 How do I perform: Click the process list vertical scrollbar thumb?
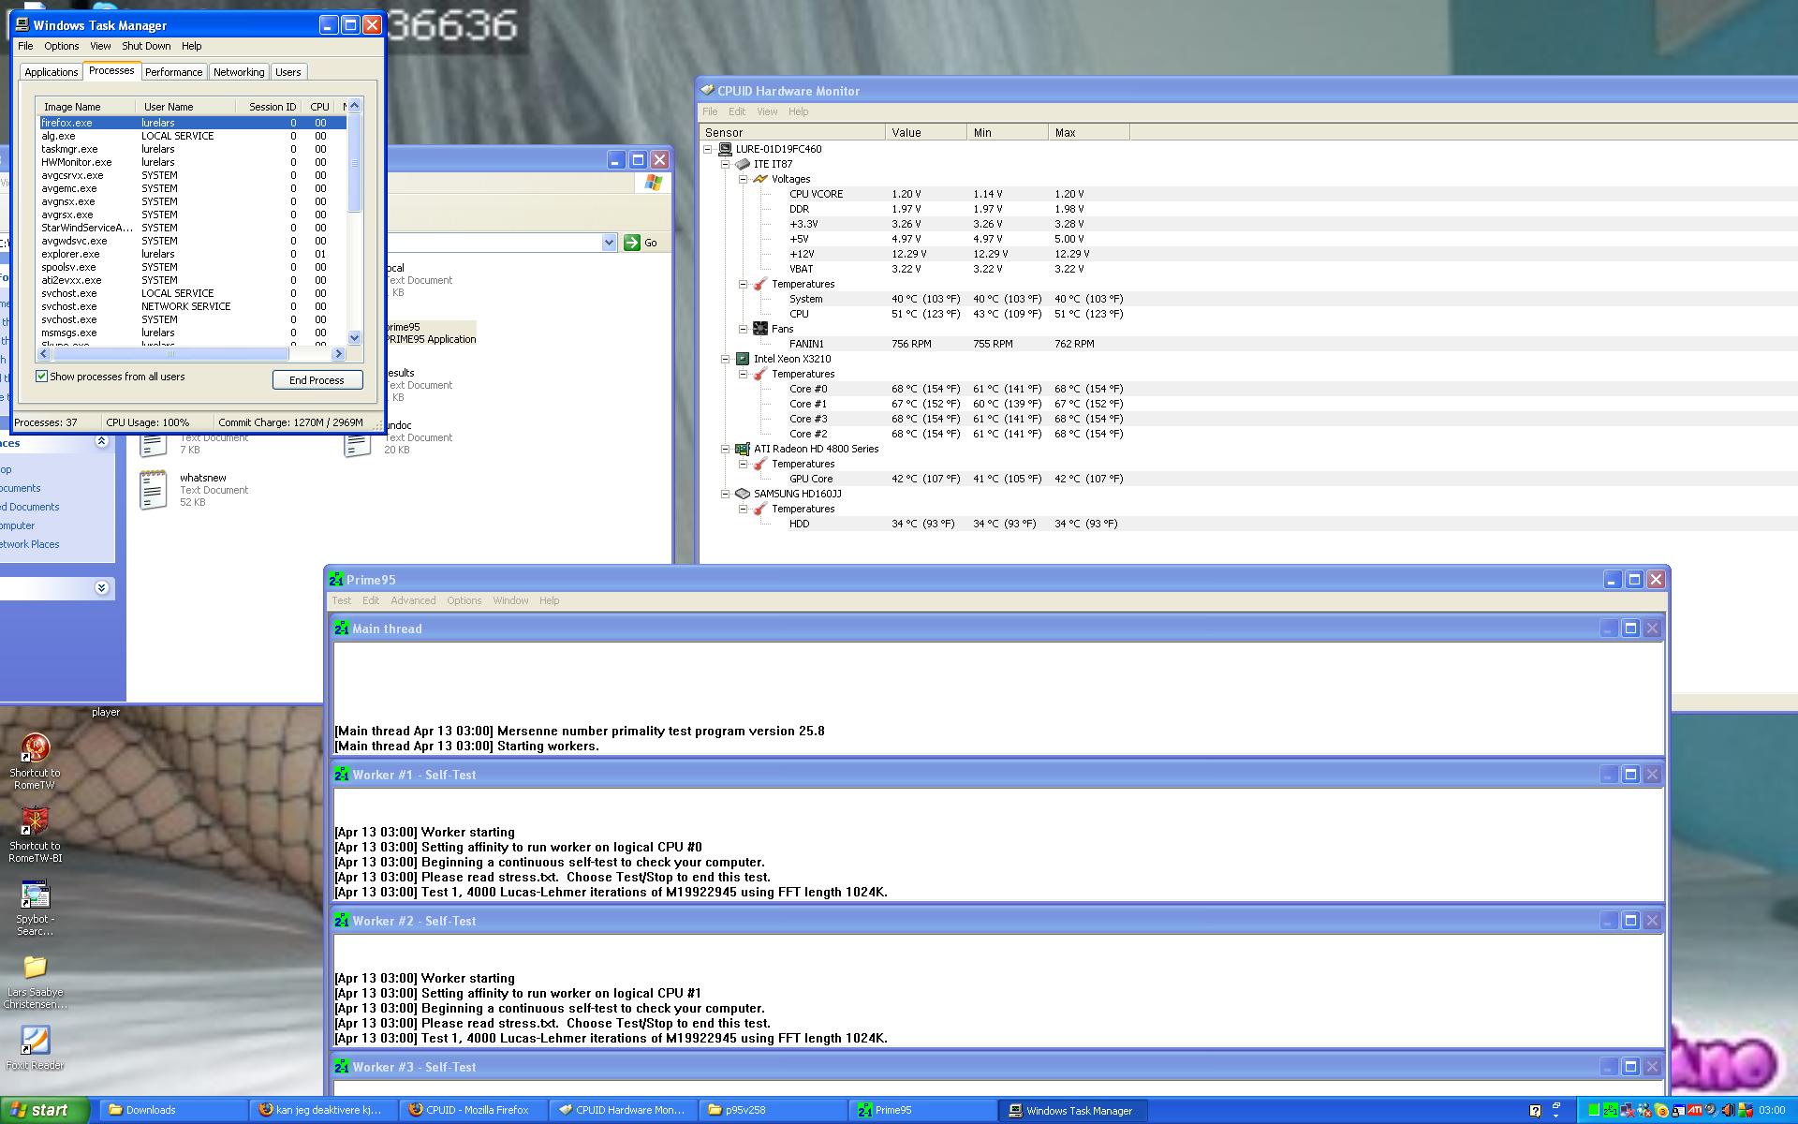point(354,164)
